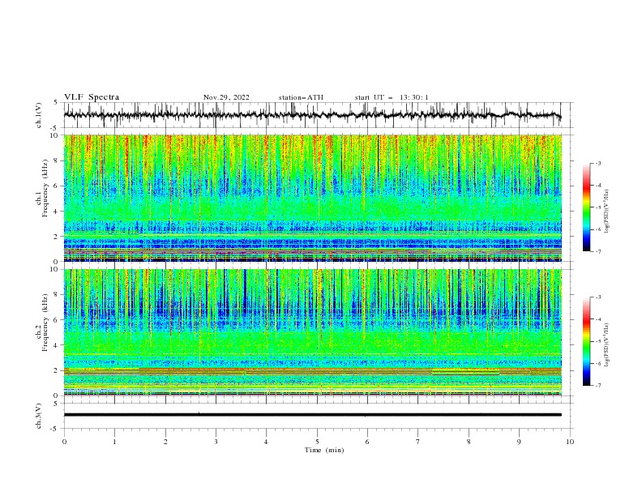The width and height of the screenshot is (642, 496).
Task: Click the time axis tick label '10'
Action: tap(570, 442)
